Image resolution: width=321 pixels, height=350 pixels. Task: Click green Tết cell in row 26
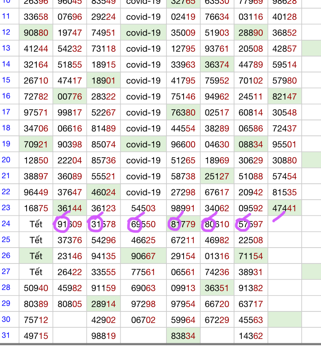pos(36,256)
